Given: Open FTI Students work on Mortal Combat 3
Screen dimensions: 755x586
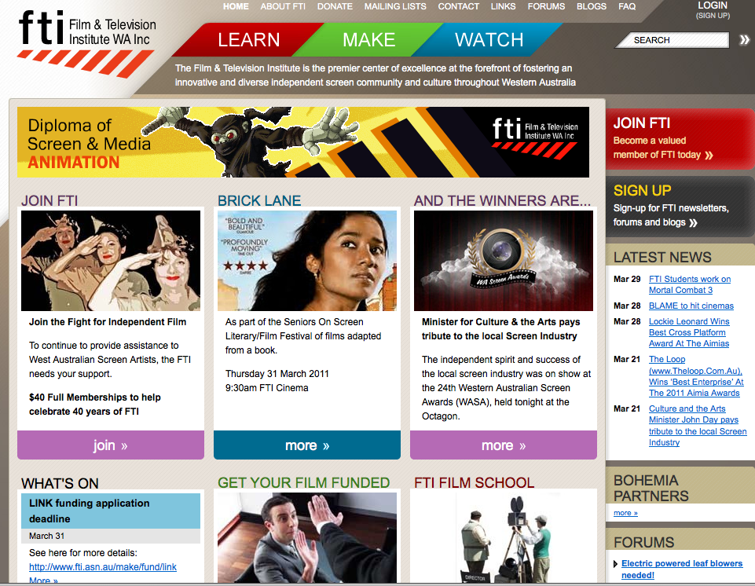Looking at the screenshot, I should tap(689, 284).
